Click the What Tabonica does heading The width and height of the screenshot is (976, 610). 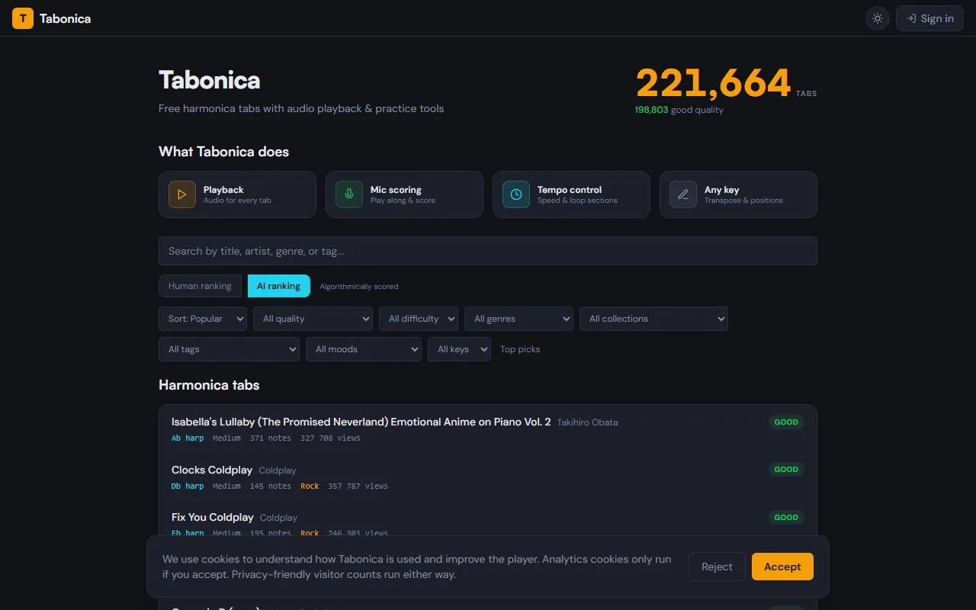[223, 152]
